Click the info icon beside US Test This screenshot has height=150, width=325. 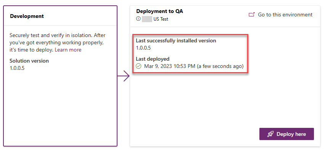[138, 19]
